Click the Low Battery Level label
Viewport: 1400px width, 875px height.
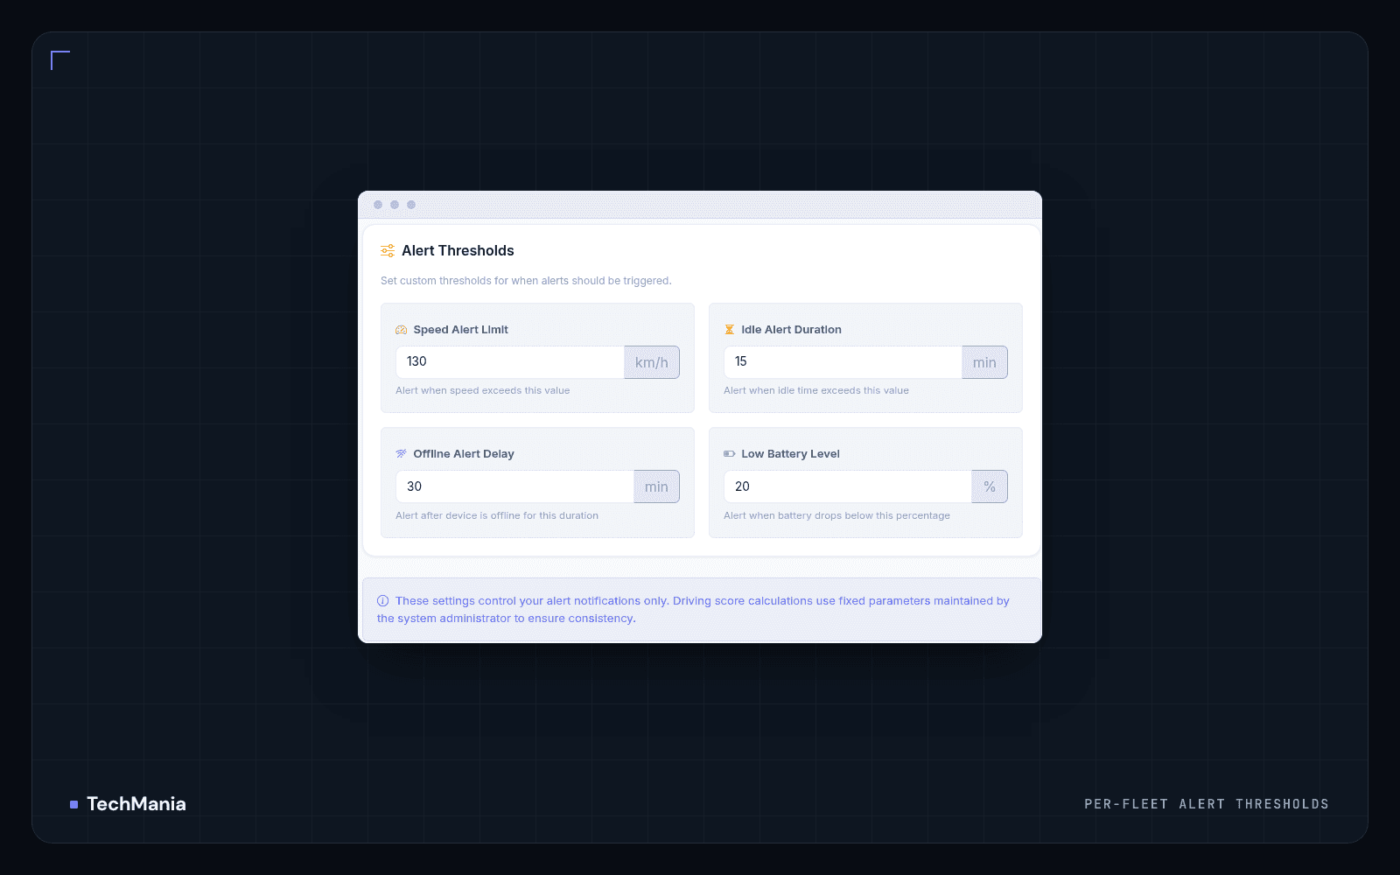(790, 454)
